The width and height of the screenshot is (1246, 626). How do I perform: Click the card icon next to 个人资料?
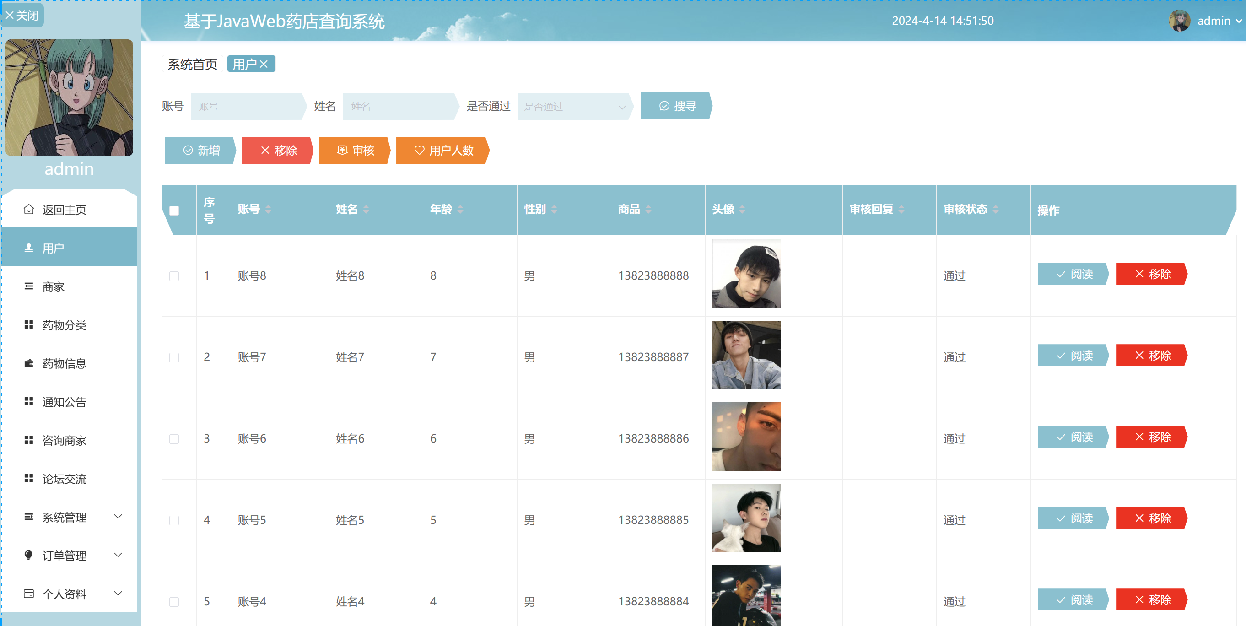coord(28,593)
